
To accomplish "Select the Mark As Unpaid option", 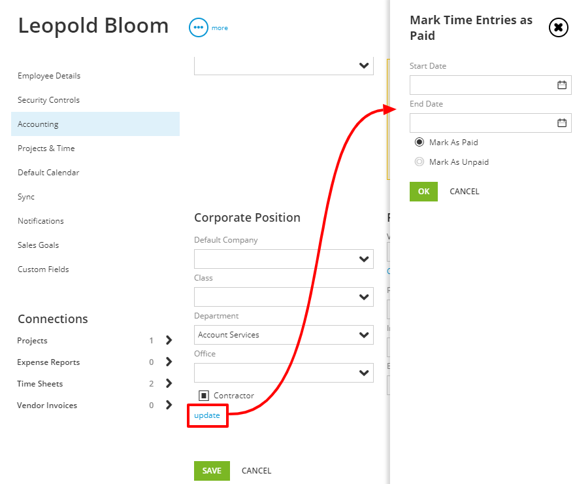I will pyautogui.click(x=419, y=162).
